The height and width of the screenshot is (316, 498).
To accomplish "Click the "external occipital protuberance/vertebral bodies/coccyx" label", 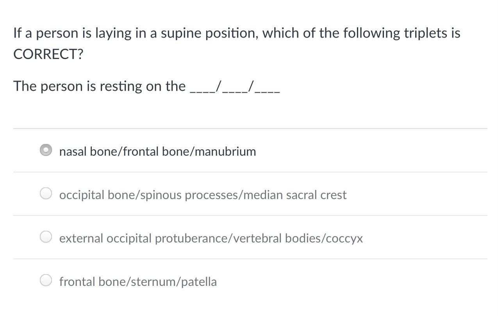I will 211,238.
